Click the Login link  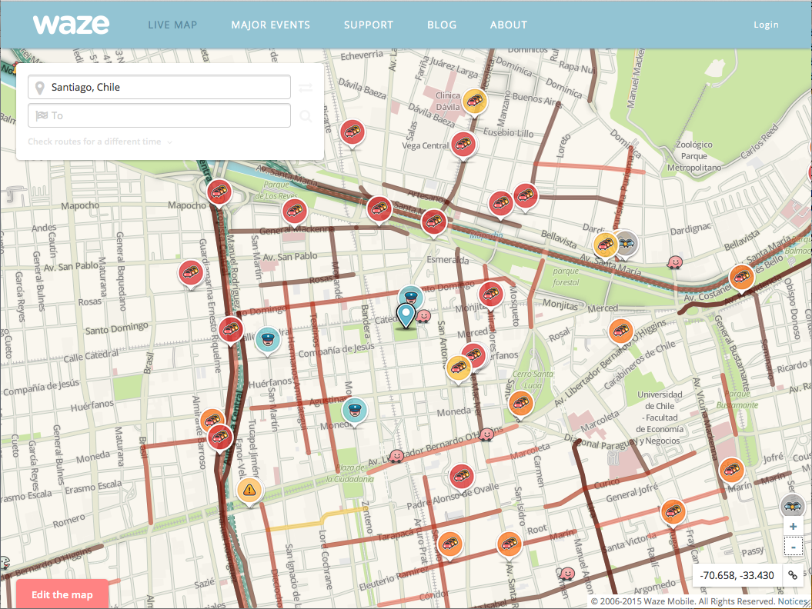click(x=766, y=25)
